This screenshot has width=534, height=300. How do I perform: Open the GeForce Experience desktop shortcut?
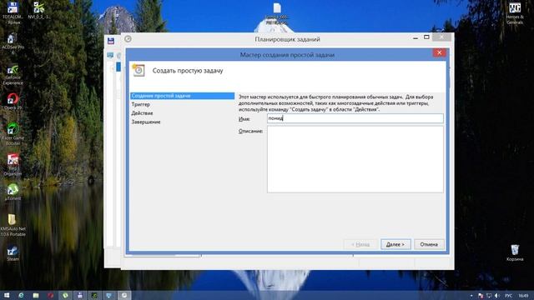(13, 75)
